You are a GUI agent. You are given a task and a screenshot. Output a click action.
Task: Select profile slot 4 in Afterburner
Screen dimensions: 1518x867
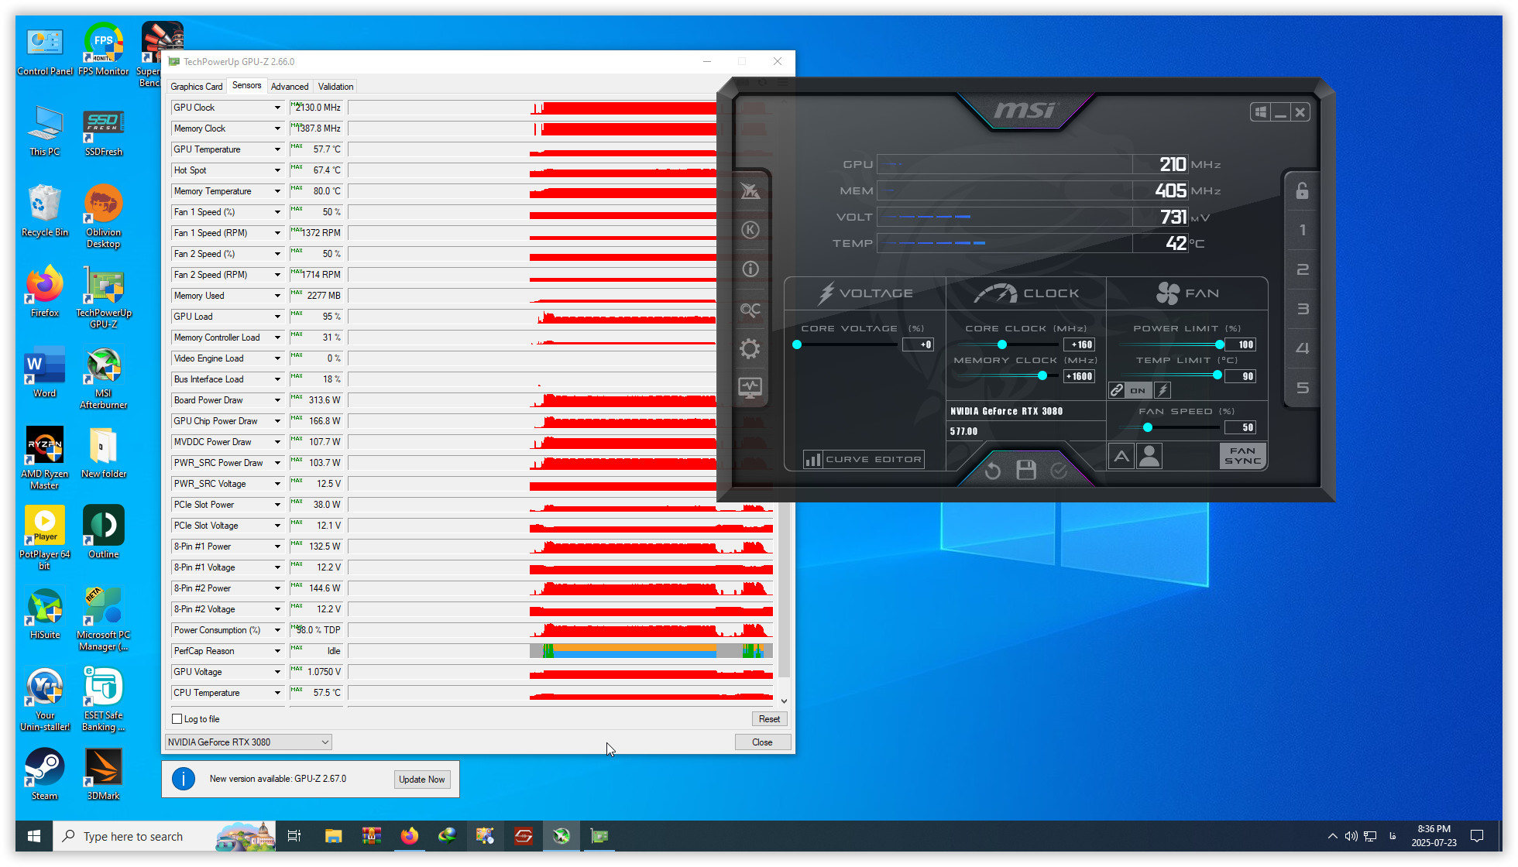coord(1302,348)
